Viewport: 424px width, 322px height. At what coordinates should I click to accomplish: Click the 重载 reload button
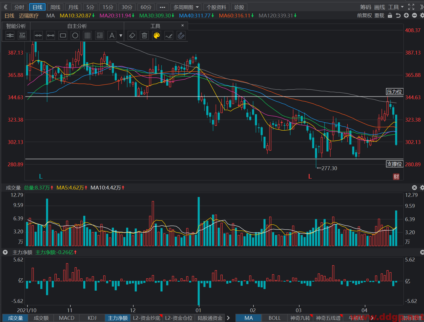pyautogui.click(x=379, y=16)
